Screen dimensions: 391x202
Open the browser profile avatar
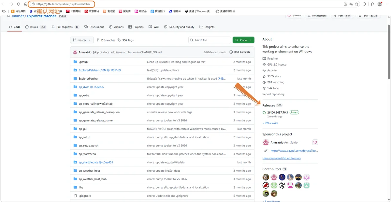380,4
